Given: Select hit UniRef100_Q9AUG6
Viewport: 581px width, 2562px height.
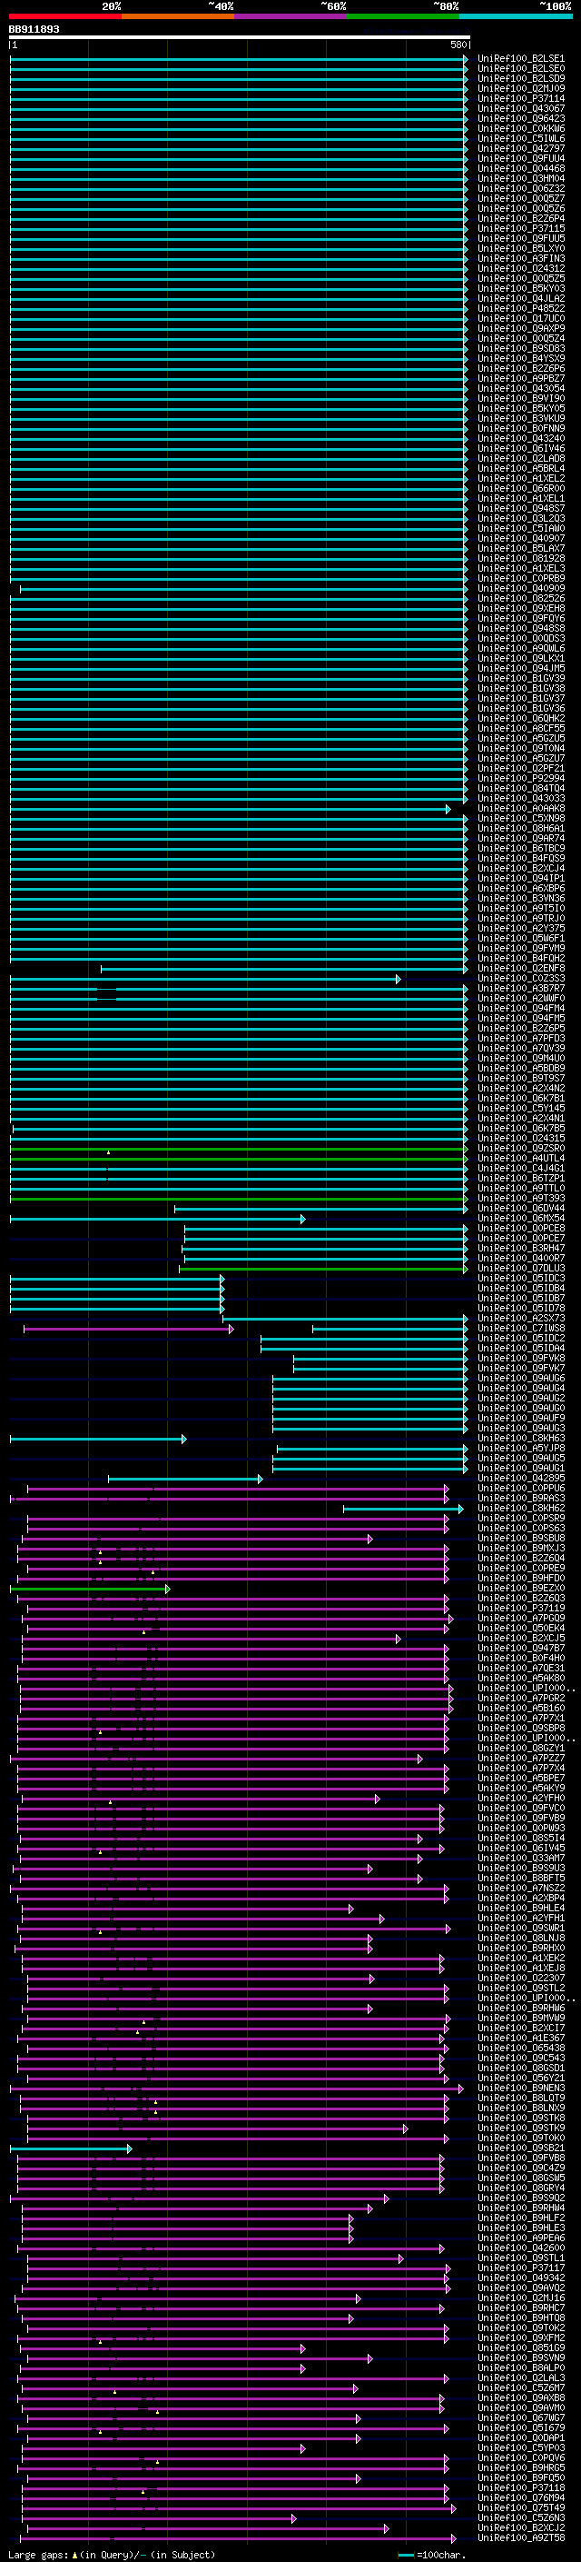Looking at the screenshot, I should tap(521, 1379).
